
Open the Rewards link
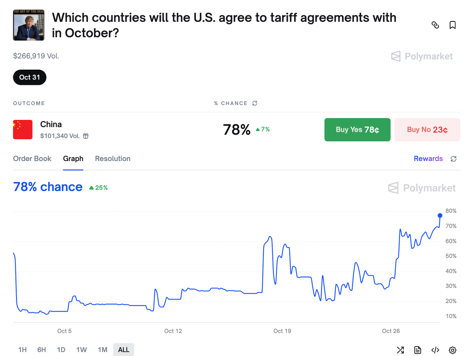tap(428, 159)
